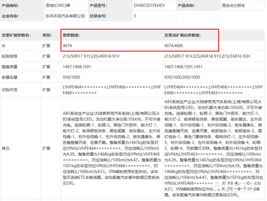Click original length value 4674
Viewport: 267px width, 201px height.
click(67, 46)
